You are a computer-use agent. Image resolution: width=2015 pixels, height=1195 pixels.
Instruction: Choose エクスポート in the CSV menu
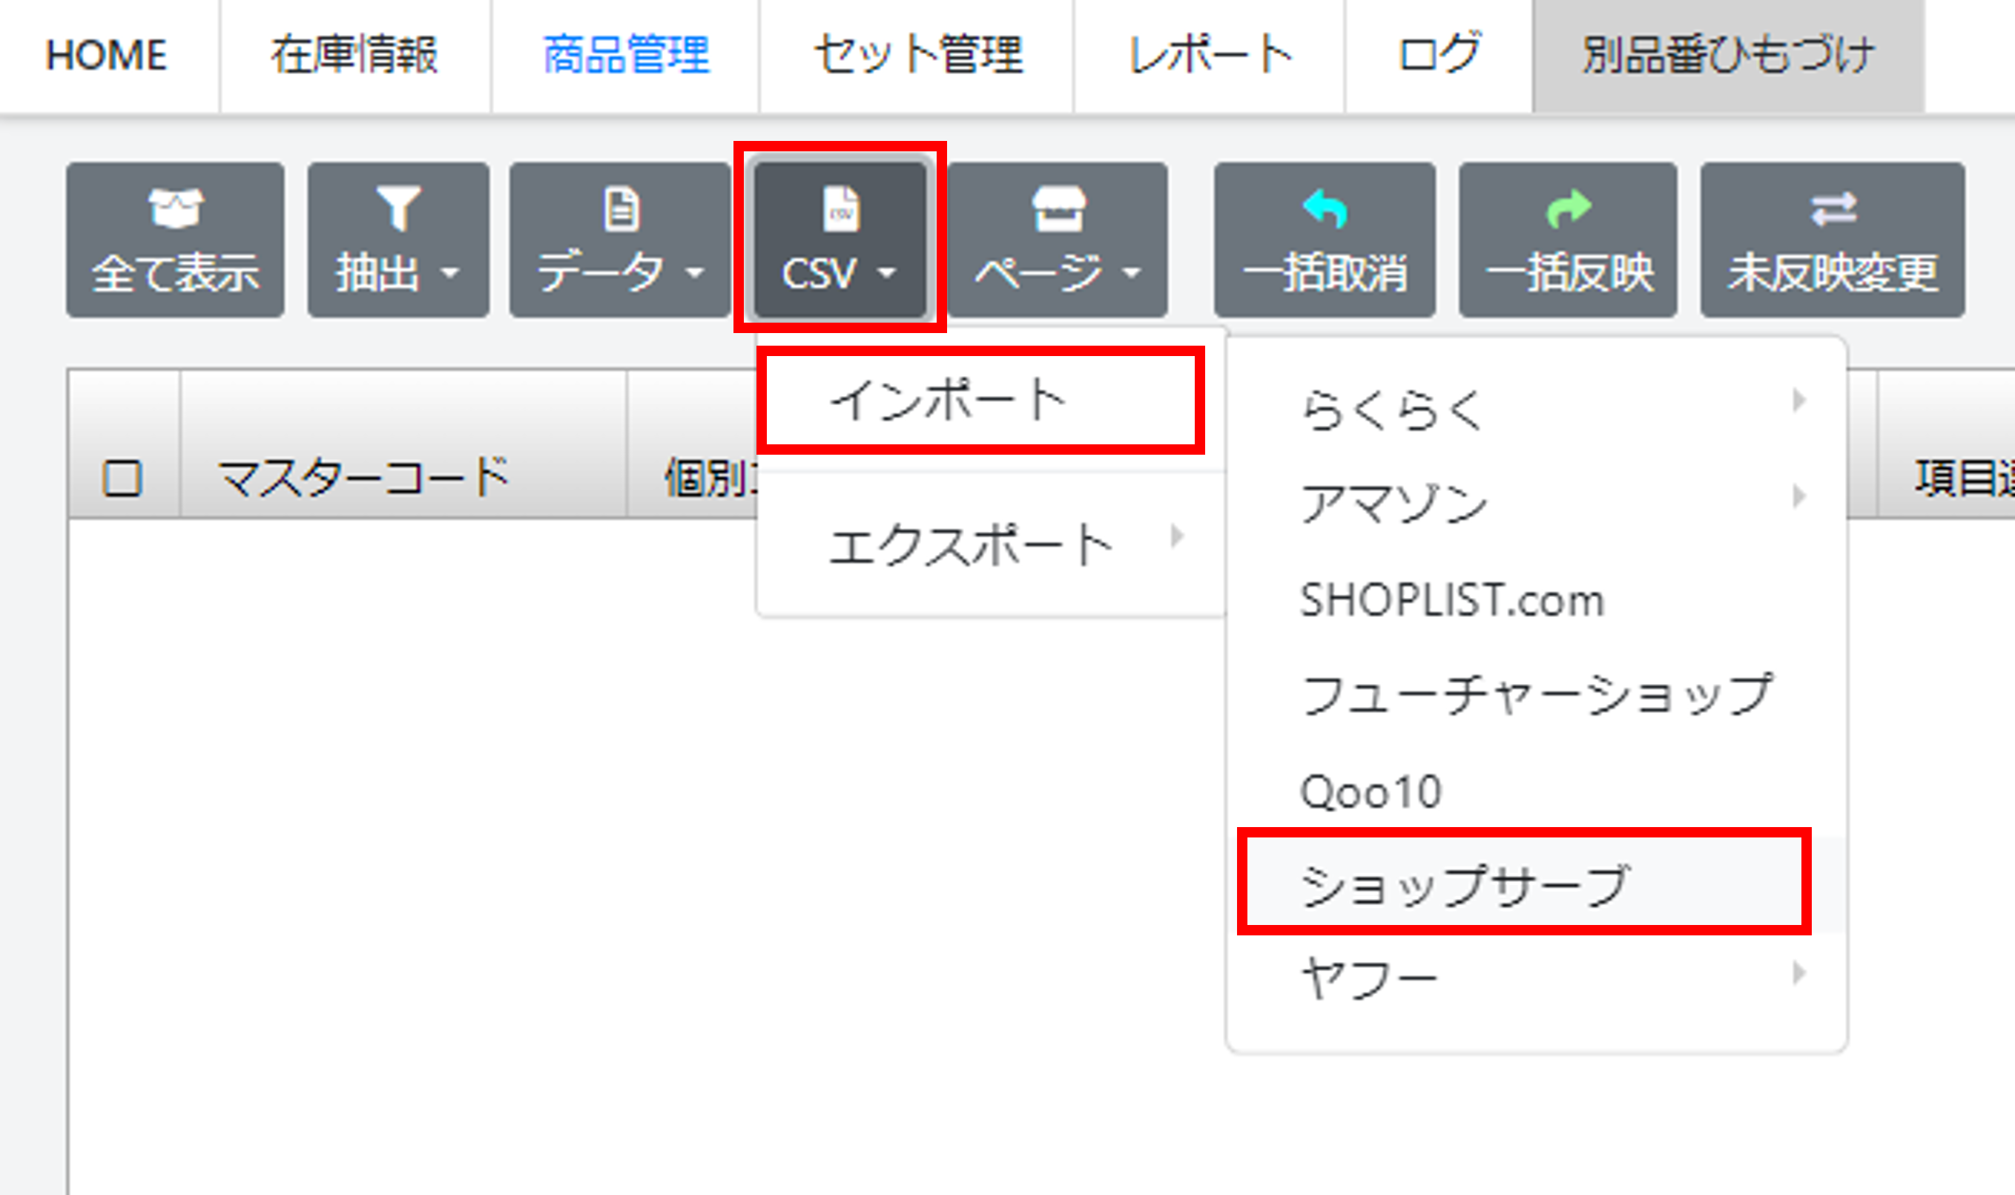[x=990, y=544]
